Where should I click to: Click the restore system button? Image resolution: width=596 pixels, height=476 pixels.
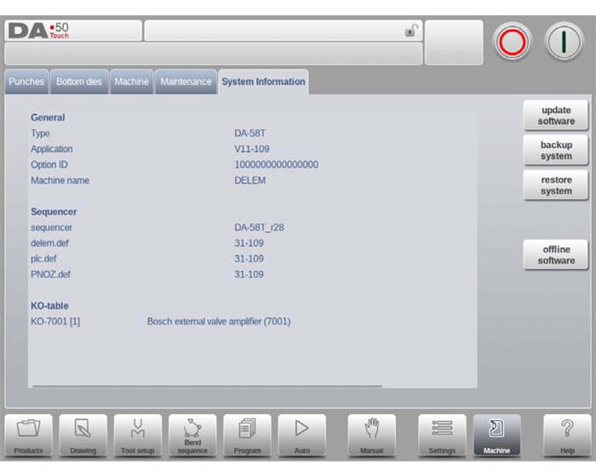556,185
